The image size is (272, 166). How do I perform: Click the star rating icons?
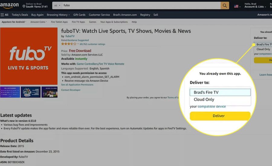[69, 44]
